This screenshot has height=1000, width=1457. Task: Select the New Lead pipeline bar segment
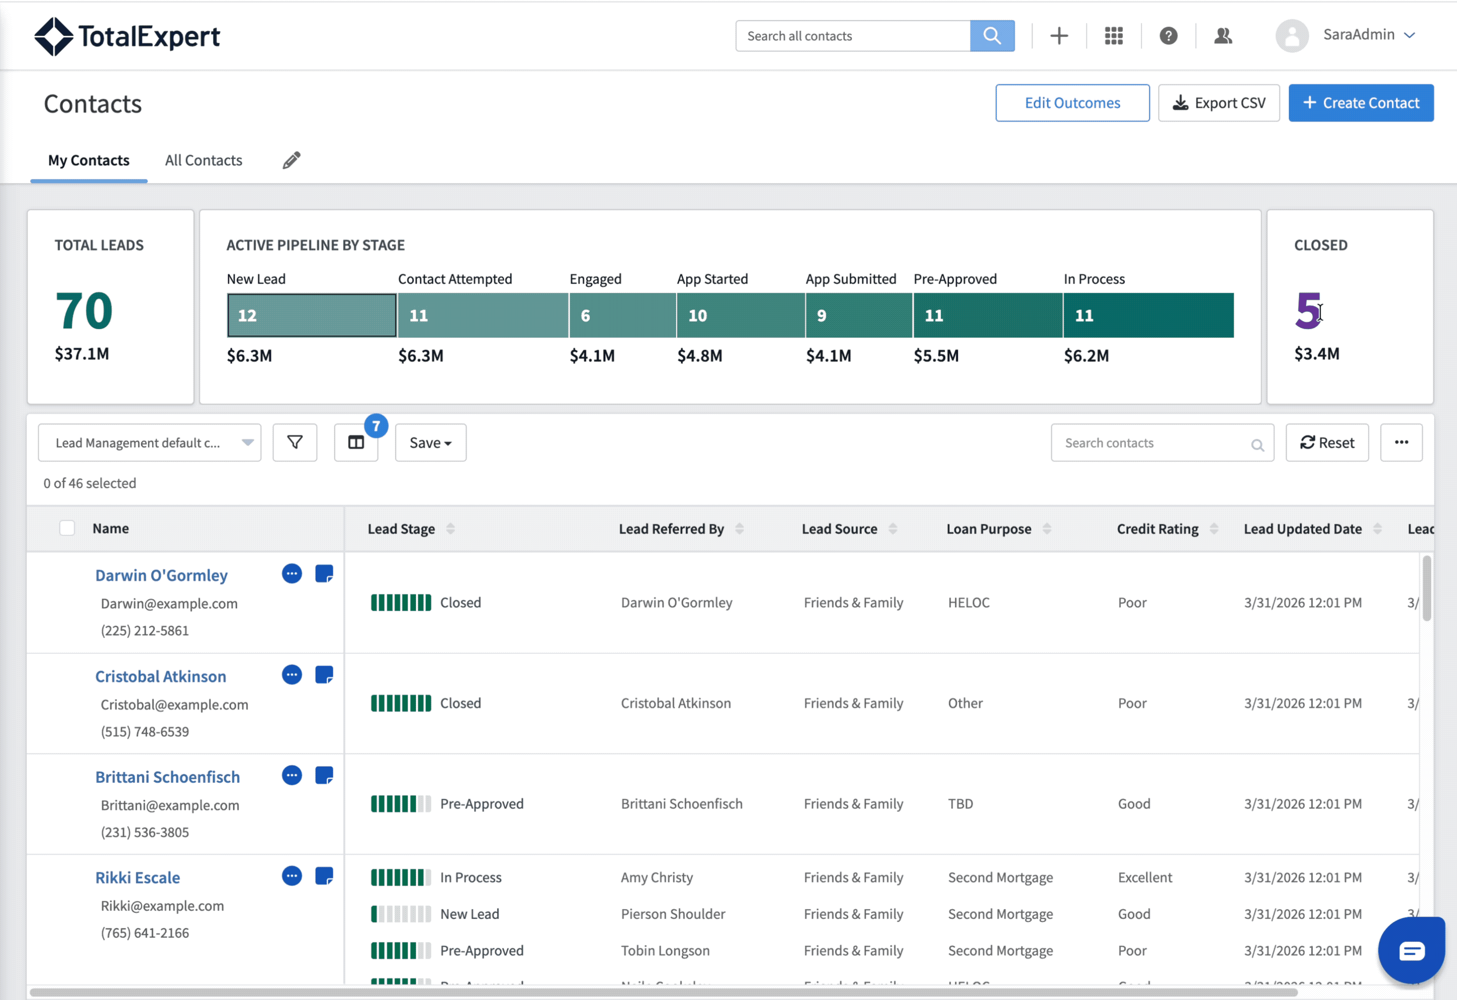312,315
